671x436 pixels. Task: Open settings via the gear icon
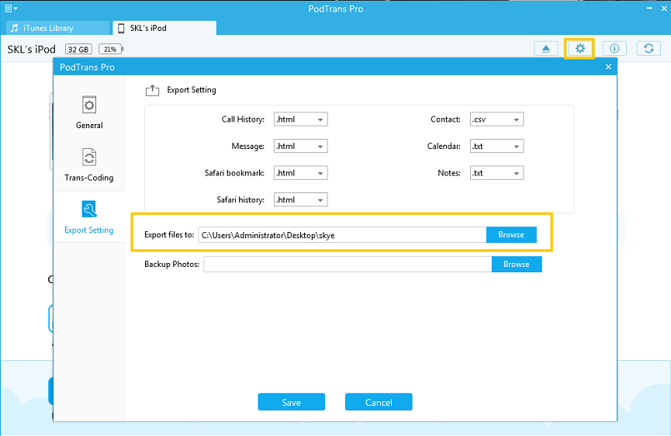579,49
